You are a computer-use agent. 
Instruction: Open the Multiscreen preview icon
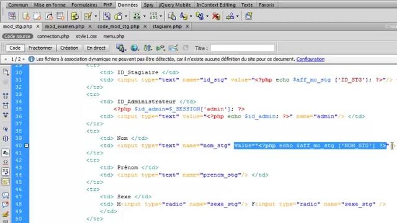coord(121,48)
